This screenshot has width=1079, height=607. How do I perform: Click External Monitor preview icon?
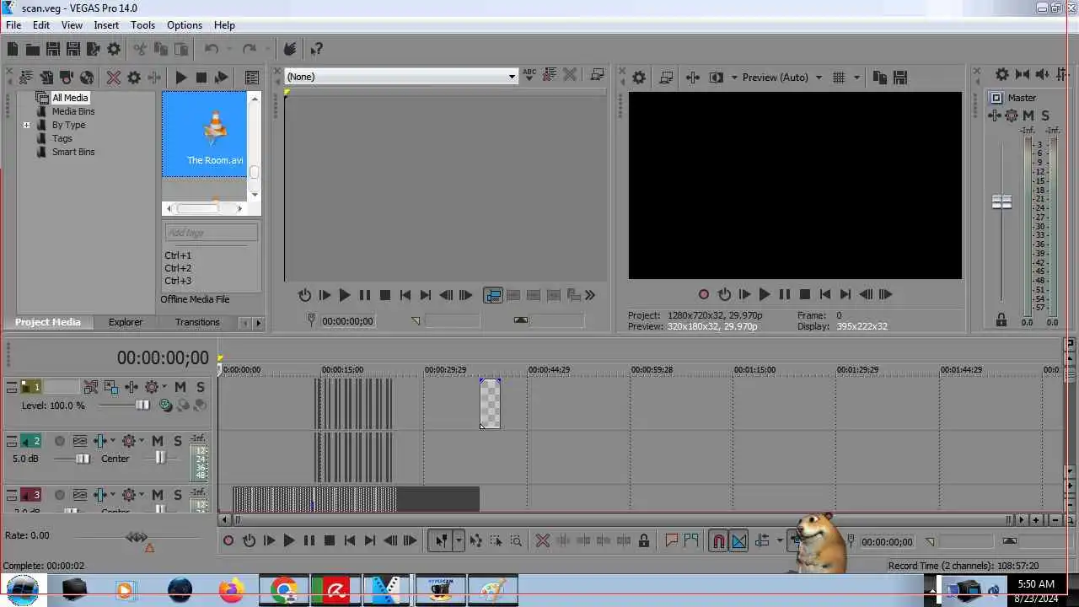(665, 77)
